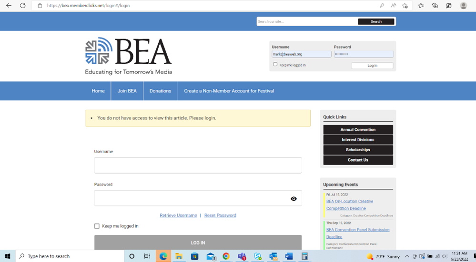Tick Keep me logged in under Password field
This screenshot has height=262, width=476.
(97, 226)
